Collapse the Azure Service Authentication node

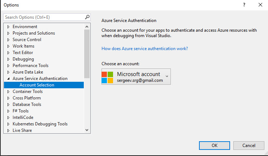(x=8, y=79)
